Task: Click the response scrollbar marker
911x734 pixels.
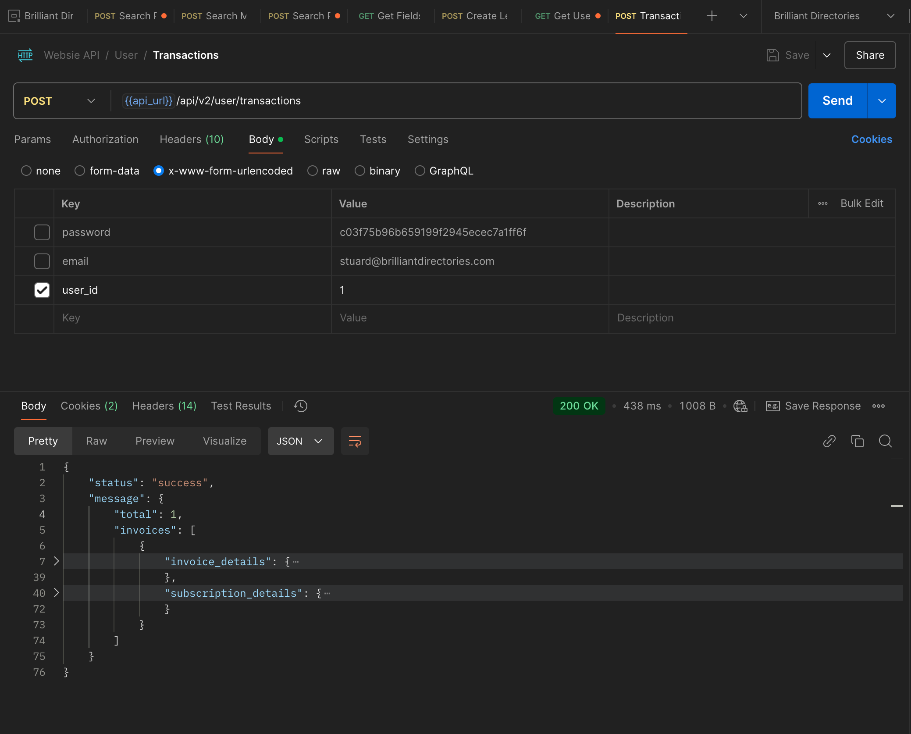Action: tap(897, 506)
